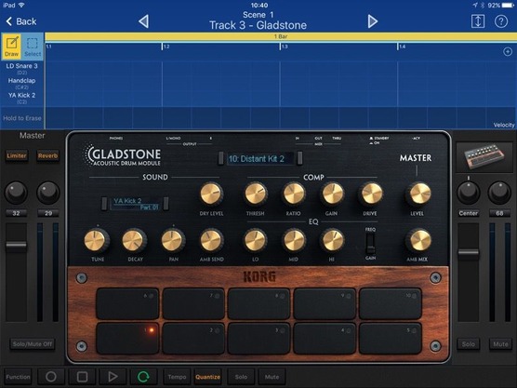Adjust the TUNE knob
This screenshot has height=388, width=517.
click(96, 240)
